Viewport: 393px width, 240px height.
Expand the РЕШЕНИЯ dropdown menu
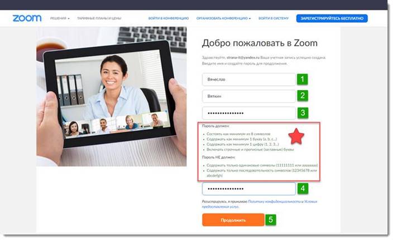tap(60, 18)
